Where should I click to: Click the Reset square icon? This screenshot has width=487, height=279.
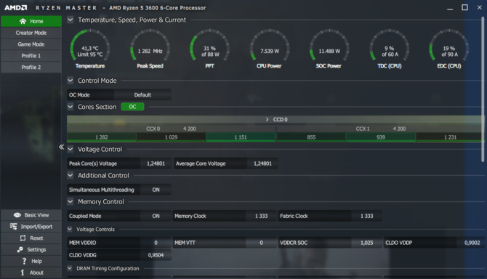tap(23, 238)
